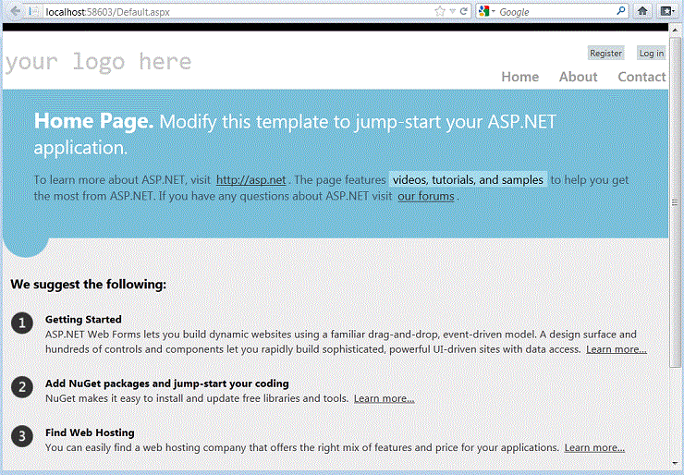Click Learn more for NuGet packages
The image size is (684, 475).
point(384,398)
